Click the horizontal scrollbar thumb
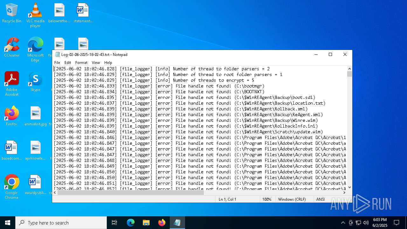407x229 pixels. [x=130, y=192]
